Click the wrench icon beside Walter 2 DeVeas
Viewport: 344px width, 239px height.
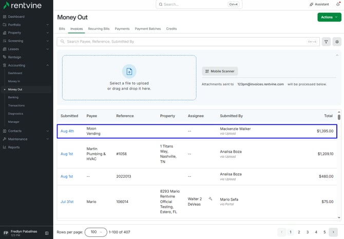click(211, 198)
